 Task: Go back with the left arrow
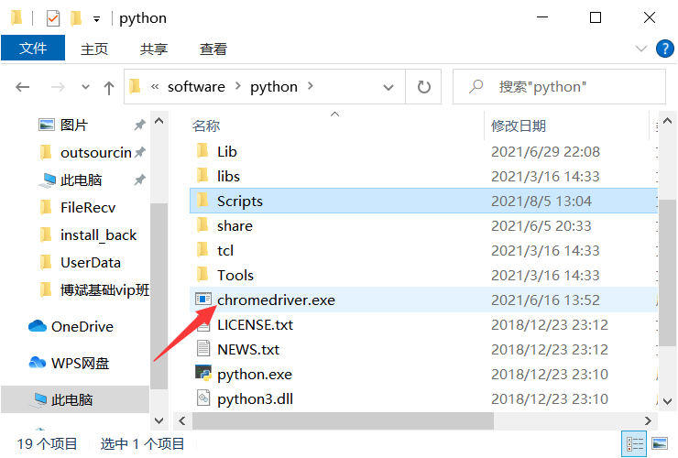[x=23, y=87]
